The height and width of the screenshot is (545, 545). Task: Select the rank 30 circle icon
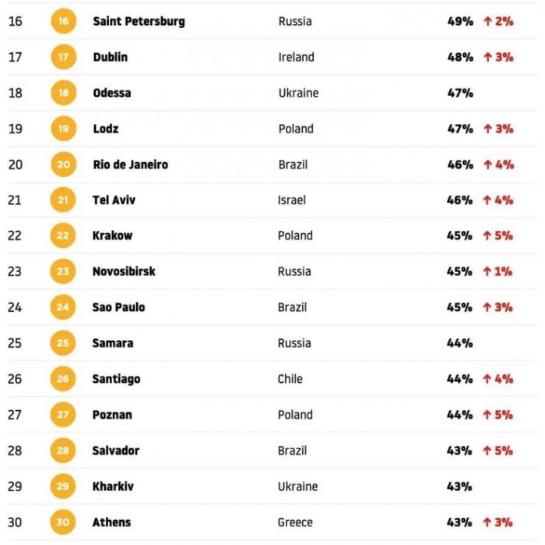pos(63,522)
